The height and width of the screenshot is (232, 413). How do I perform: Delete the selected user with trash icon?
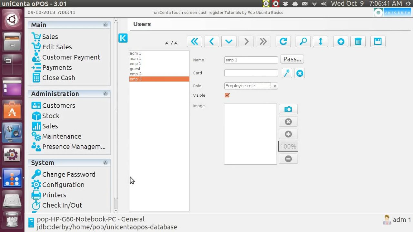pos(358,42)
